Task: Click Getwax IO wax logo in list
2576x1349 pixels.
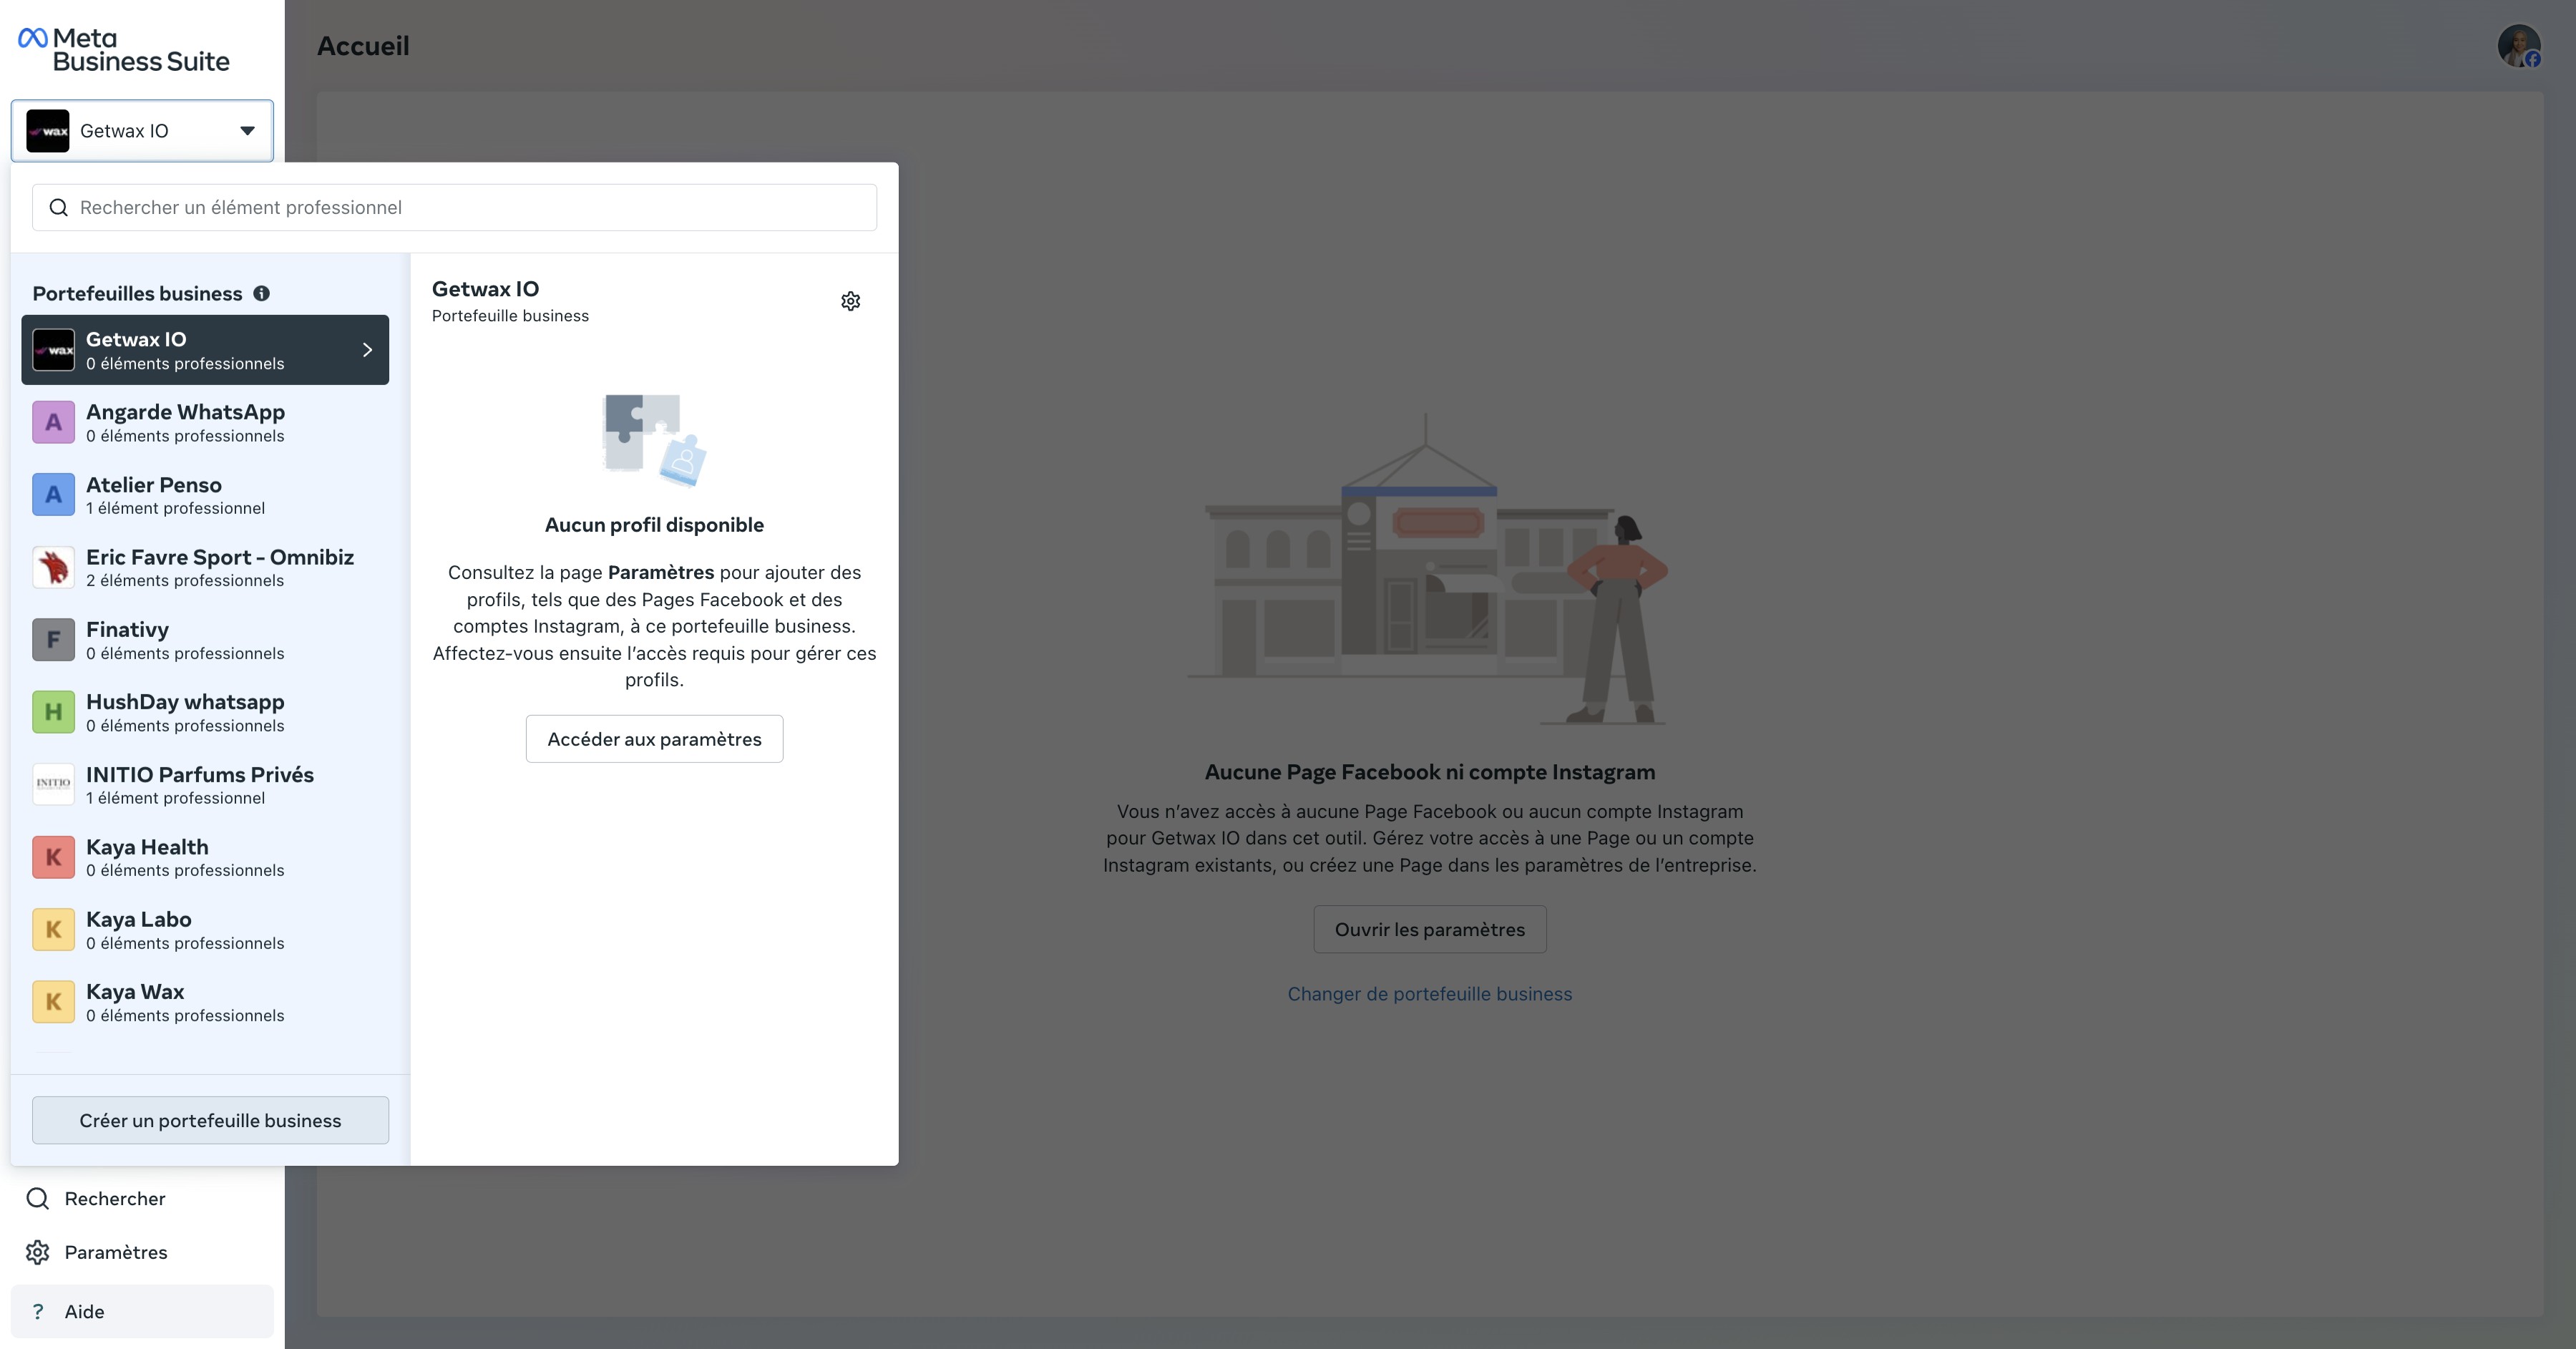Action: coord(53,350)
